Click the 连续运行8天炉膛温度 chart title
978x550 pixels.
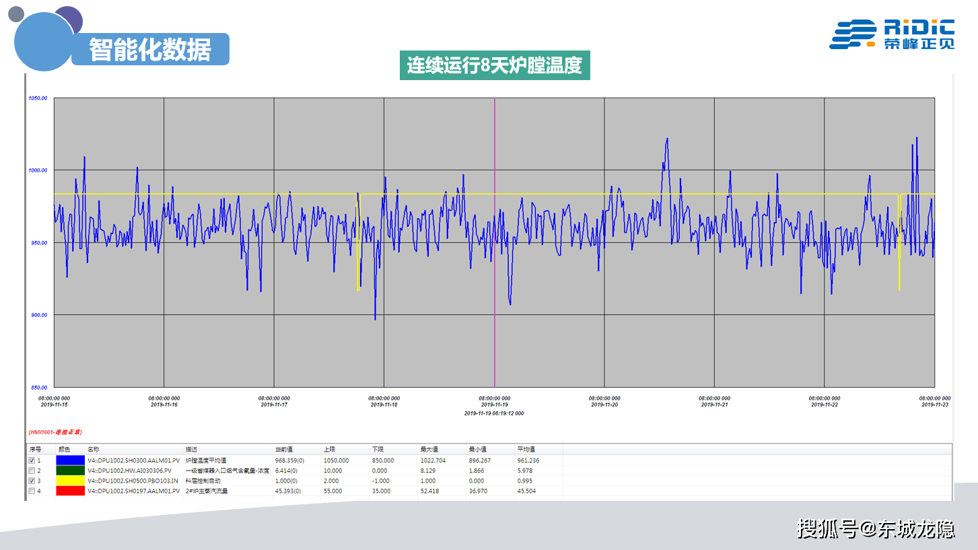click(495, 66)
